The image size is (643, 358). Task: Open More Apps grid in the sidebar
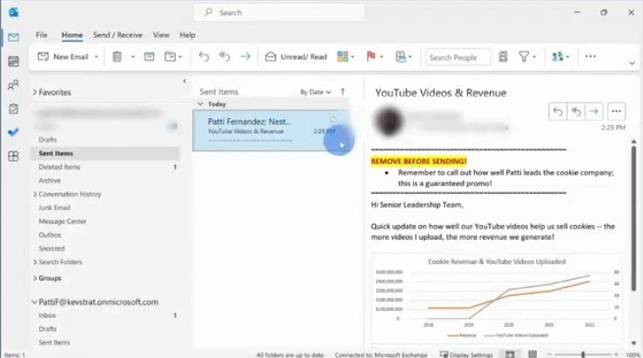point(13,156)
